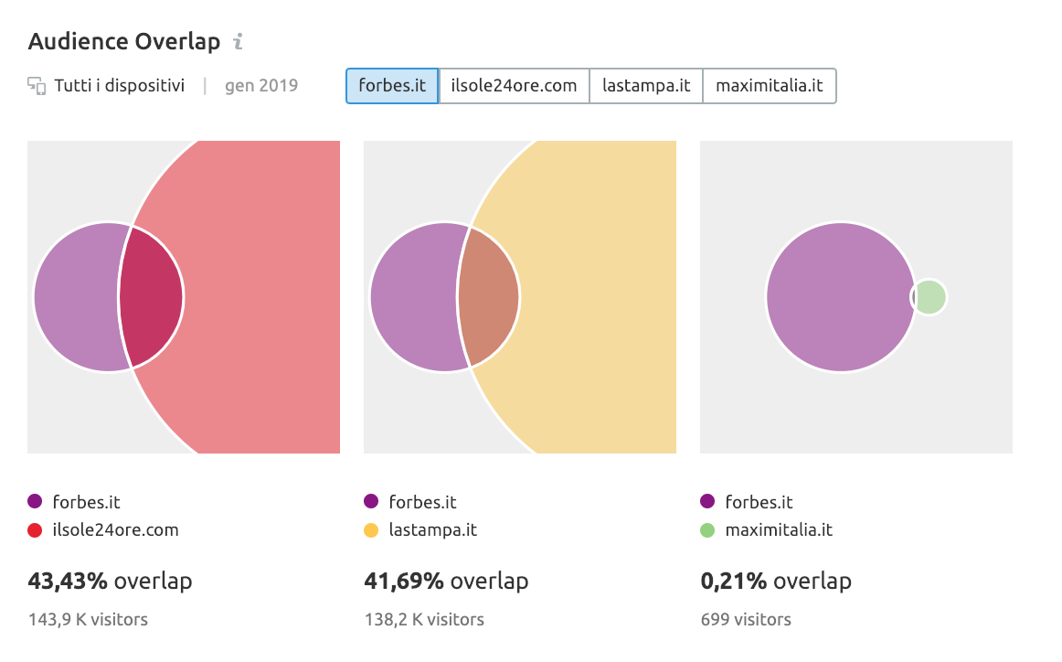This screenshot has height=662, width=1062.
Task: Click the forbes.it and lastampa.it Venn diagram
Action: click(x=520, y=297)
